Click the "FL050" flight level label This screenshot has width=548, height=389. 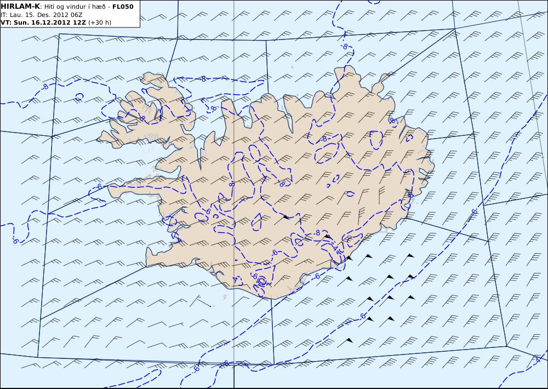coord(123,7)
